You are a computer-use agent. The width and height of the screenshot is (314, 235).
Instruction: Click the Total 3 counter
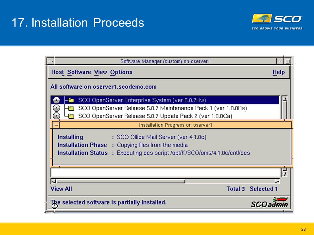(x=235, y=189)
